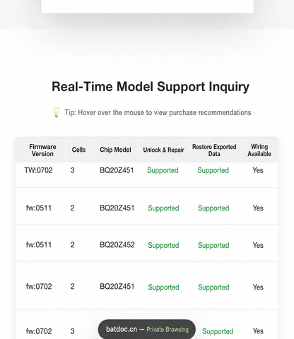The image size is (294, 339).
Task: Click Unlock & Repair Supported in fw:0702 two-cell row
Action: [163, 287]
